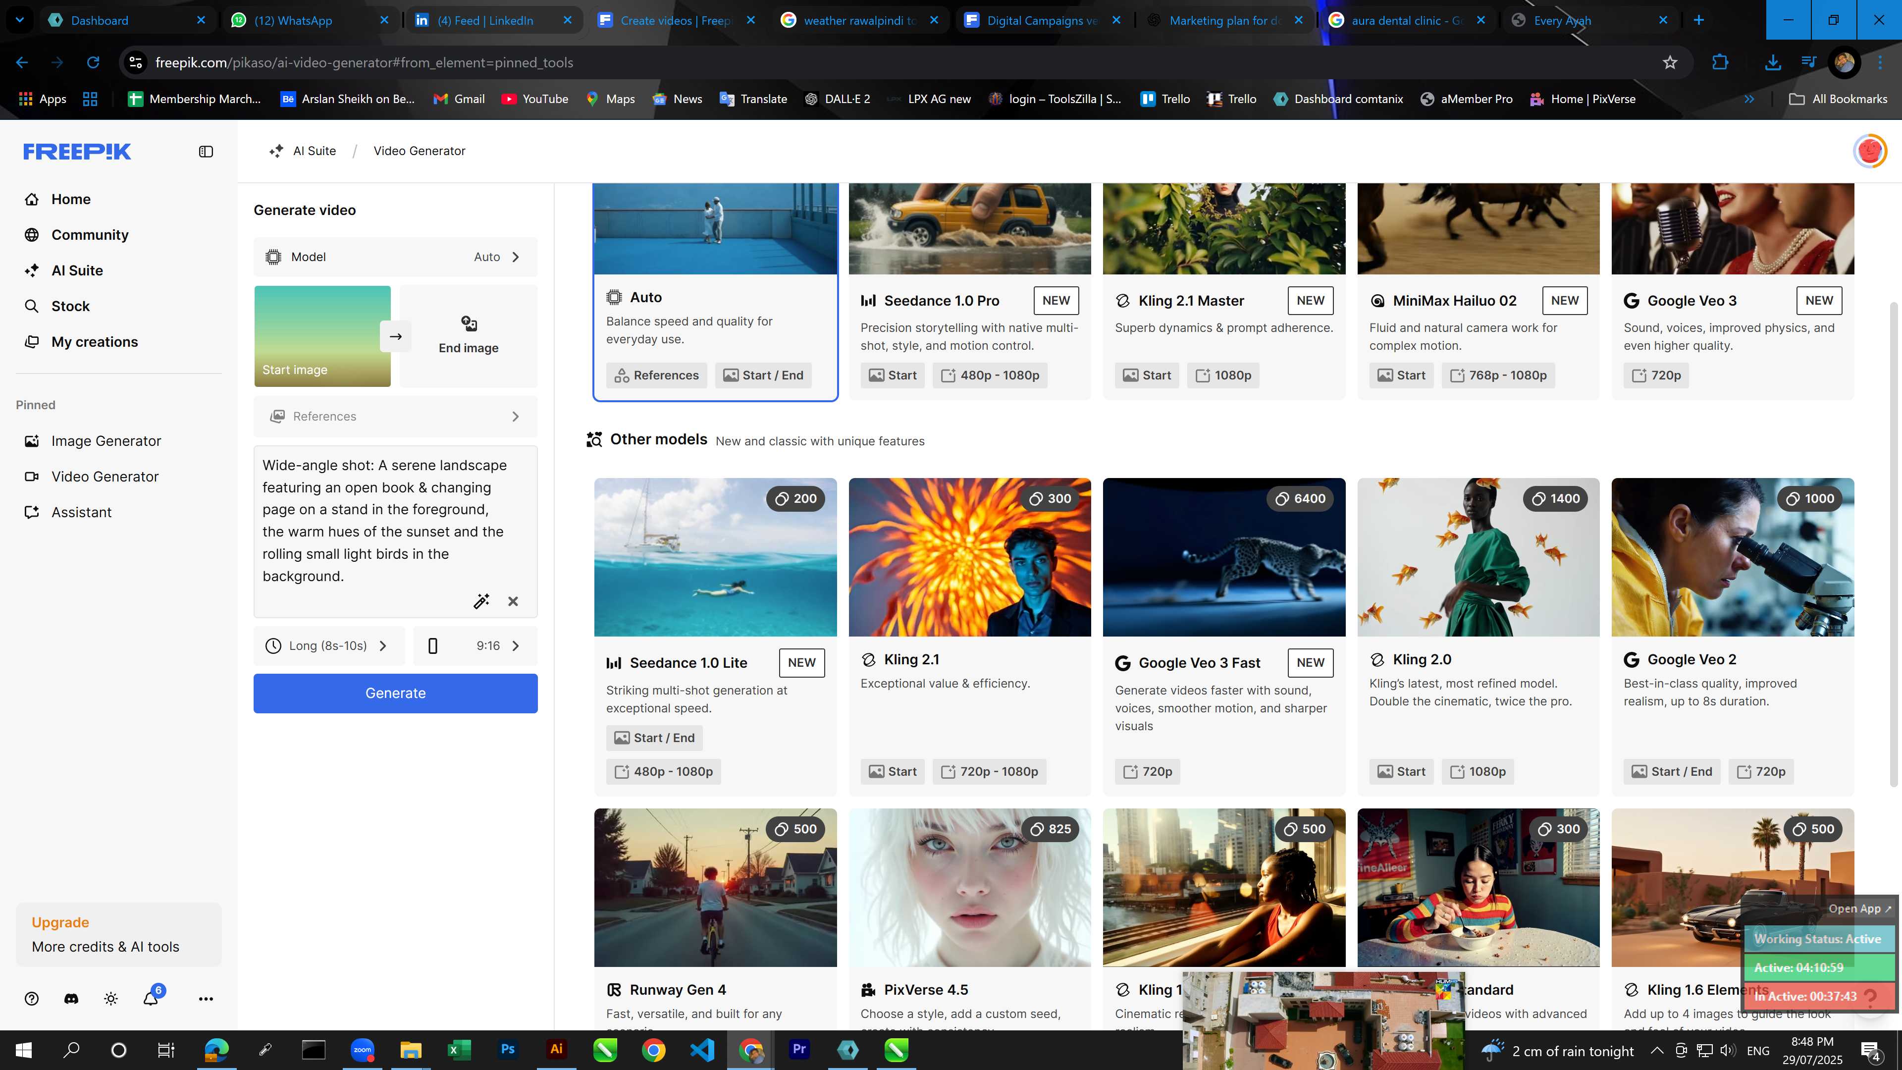The height and width of the screenshot is (1070, 1902).
Task: Select the Runway Gen 4 model
Action: click(x=715, y=918)
